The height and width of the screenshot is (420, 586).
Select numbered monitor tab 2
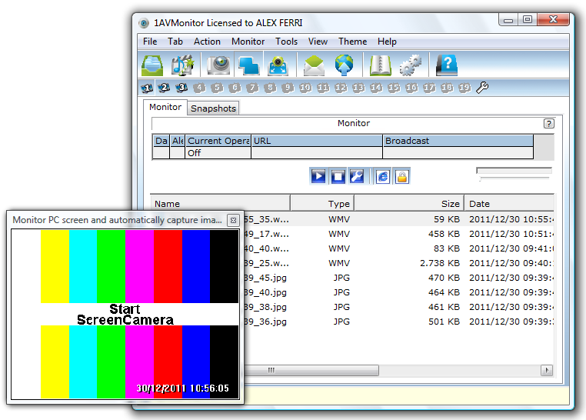point(164,88)
